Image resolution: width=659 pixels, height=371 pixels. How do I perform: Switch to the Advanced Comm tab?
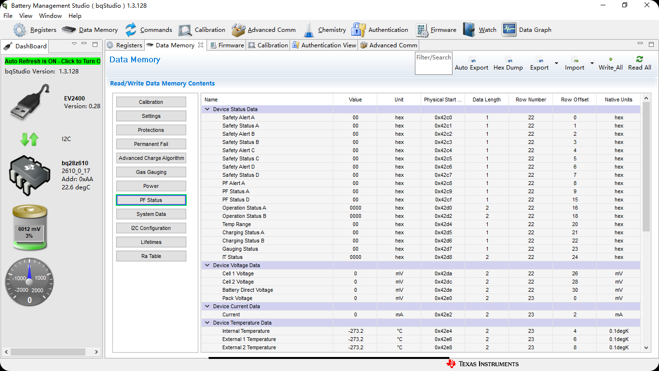coord(389,45)
